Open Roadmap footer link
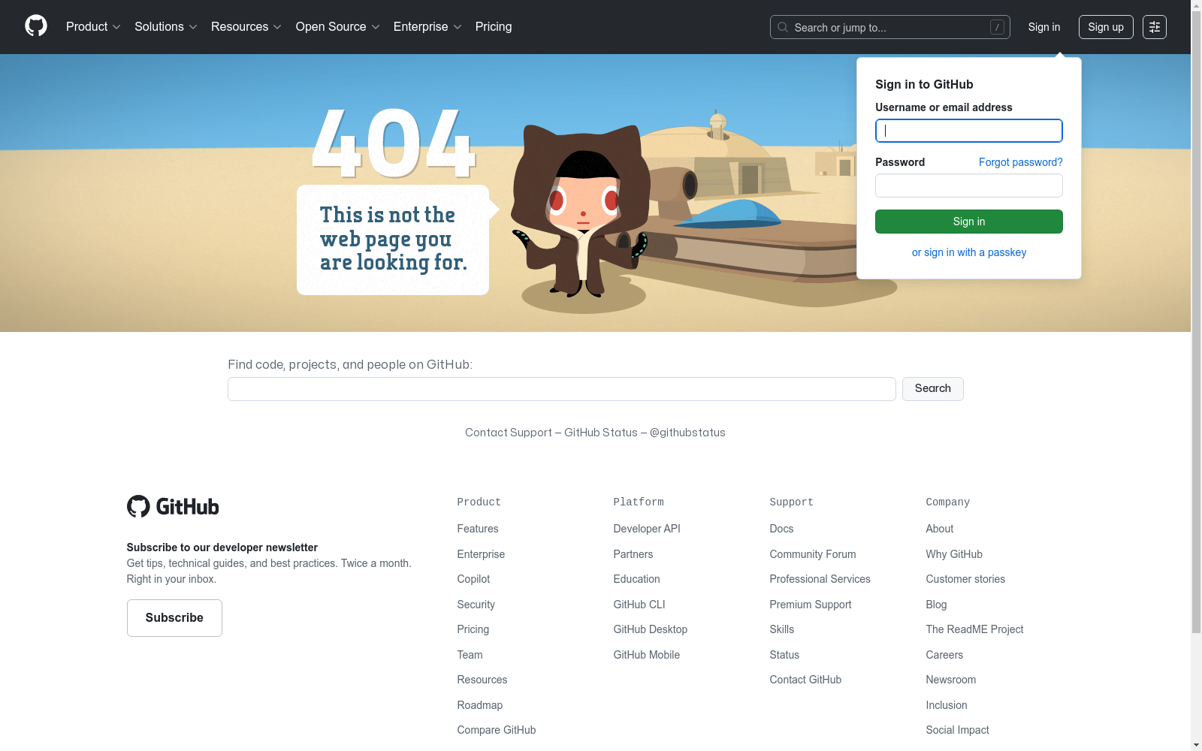Viewport: 1202px width, 751px height. coord(480,705)
